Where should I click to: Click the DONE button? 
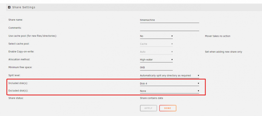[x=168, y=108]
